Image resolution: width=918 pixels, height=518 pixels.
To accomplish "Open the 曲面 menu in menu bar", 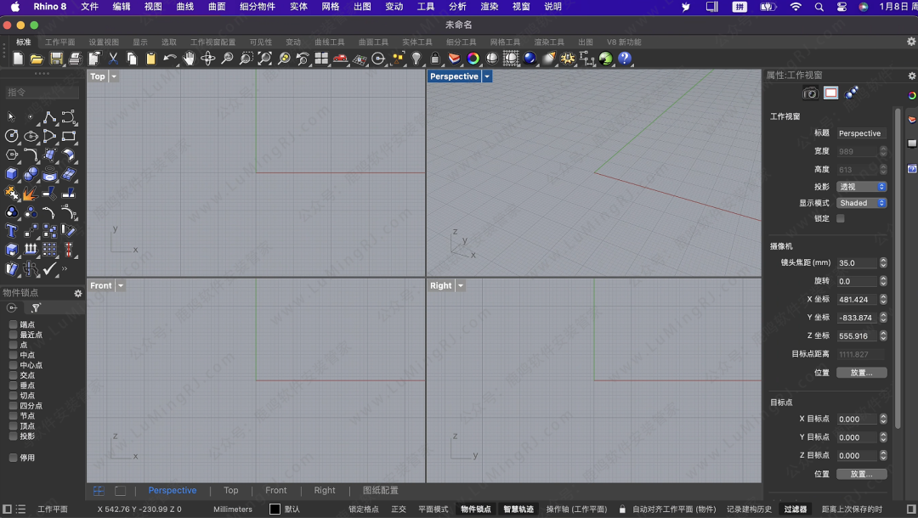I will tap(217, 7).
